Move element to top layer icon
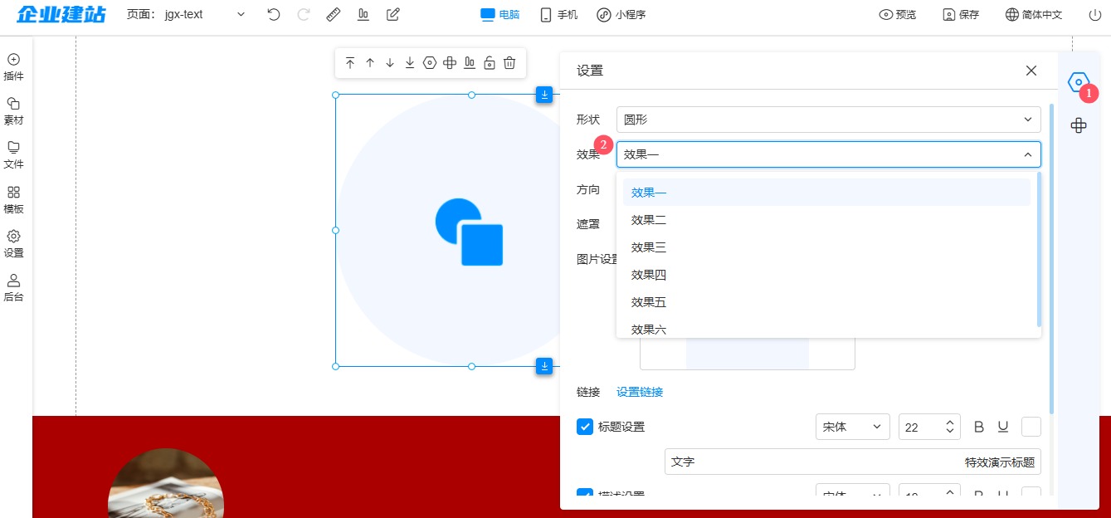The height and width of the screenshot is (518, 1111). click(x=350, y=63)
